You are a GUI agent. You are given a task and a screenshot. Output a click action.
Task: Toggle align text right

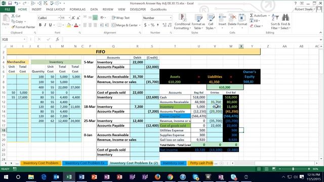click(x=95, y=25)
